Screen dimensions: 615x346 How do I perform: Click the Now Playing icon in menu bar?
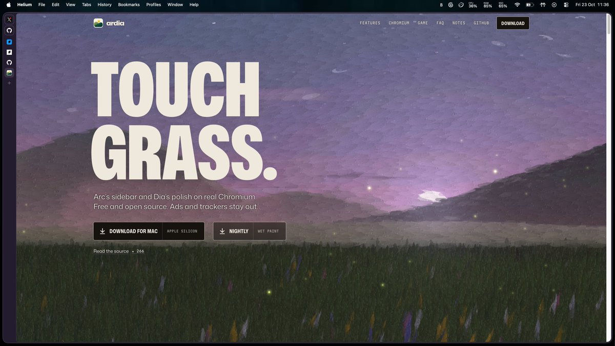coord(554,5)
